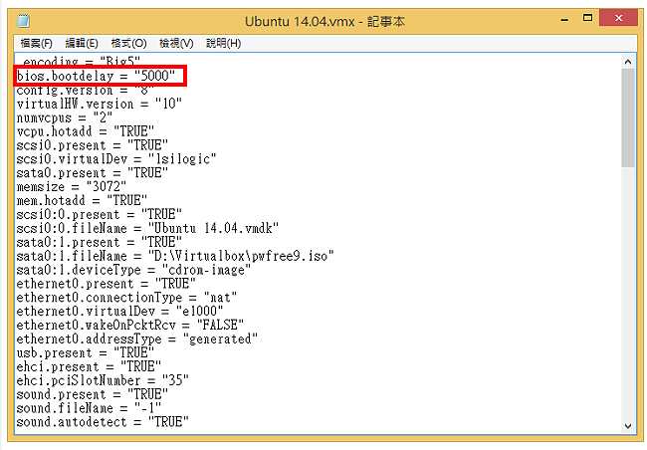Click the scroll down arrow
The height and width of the screenshot is (450, 647).
pos(628,426)
